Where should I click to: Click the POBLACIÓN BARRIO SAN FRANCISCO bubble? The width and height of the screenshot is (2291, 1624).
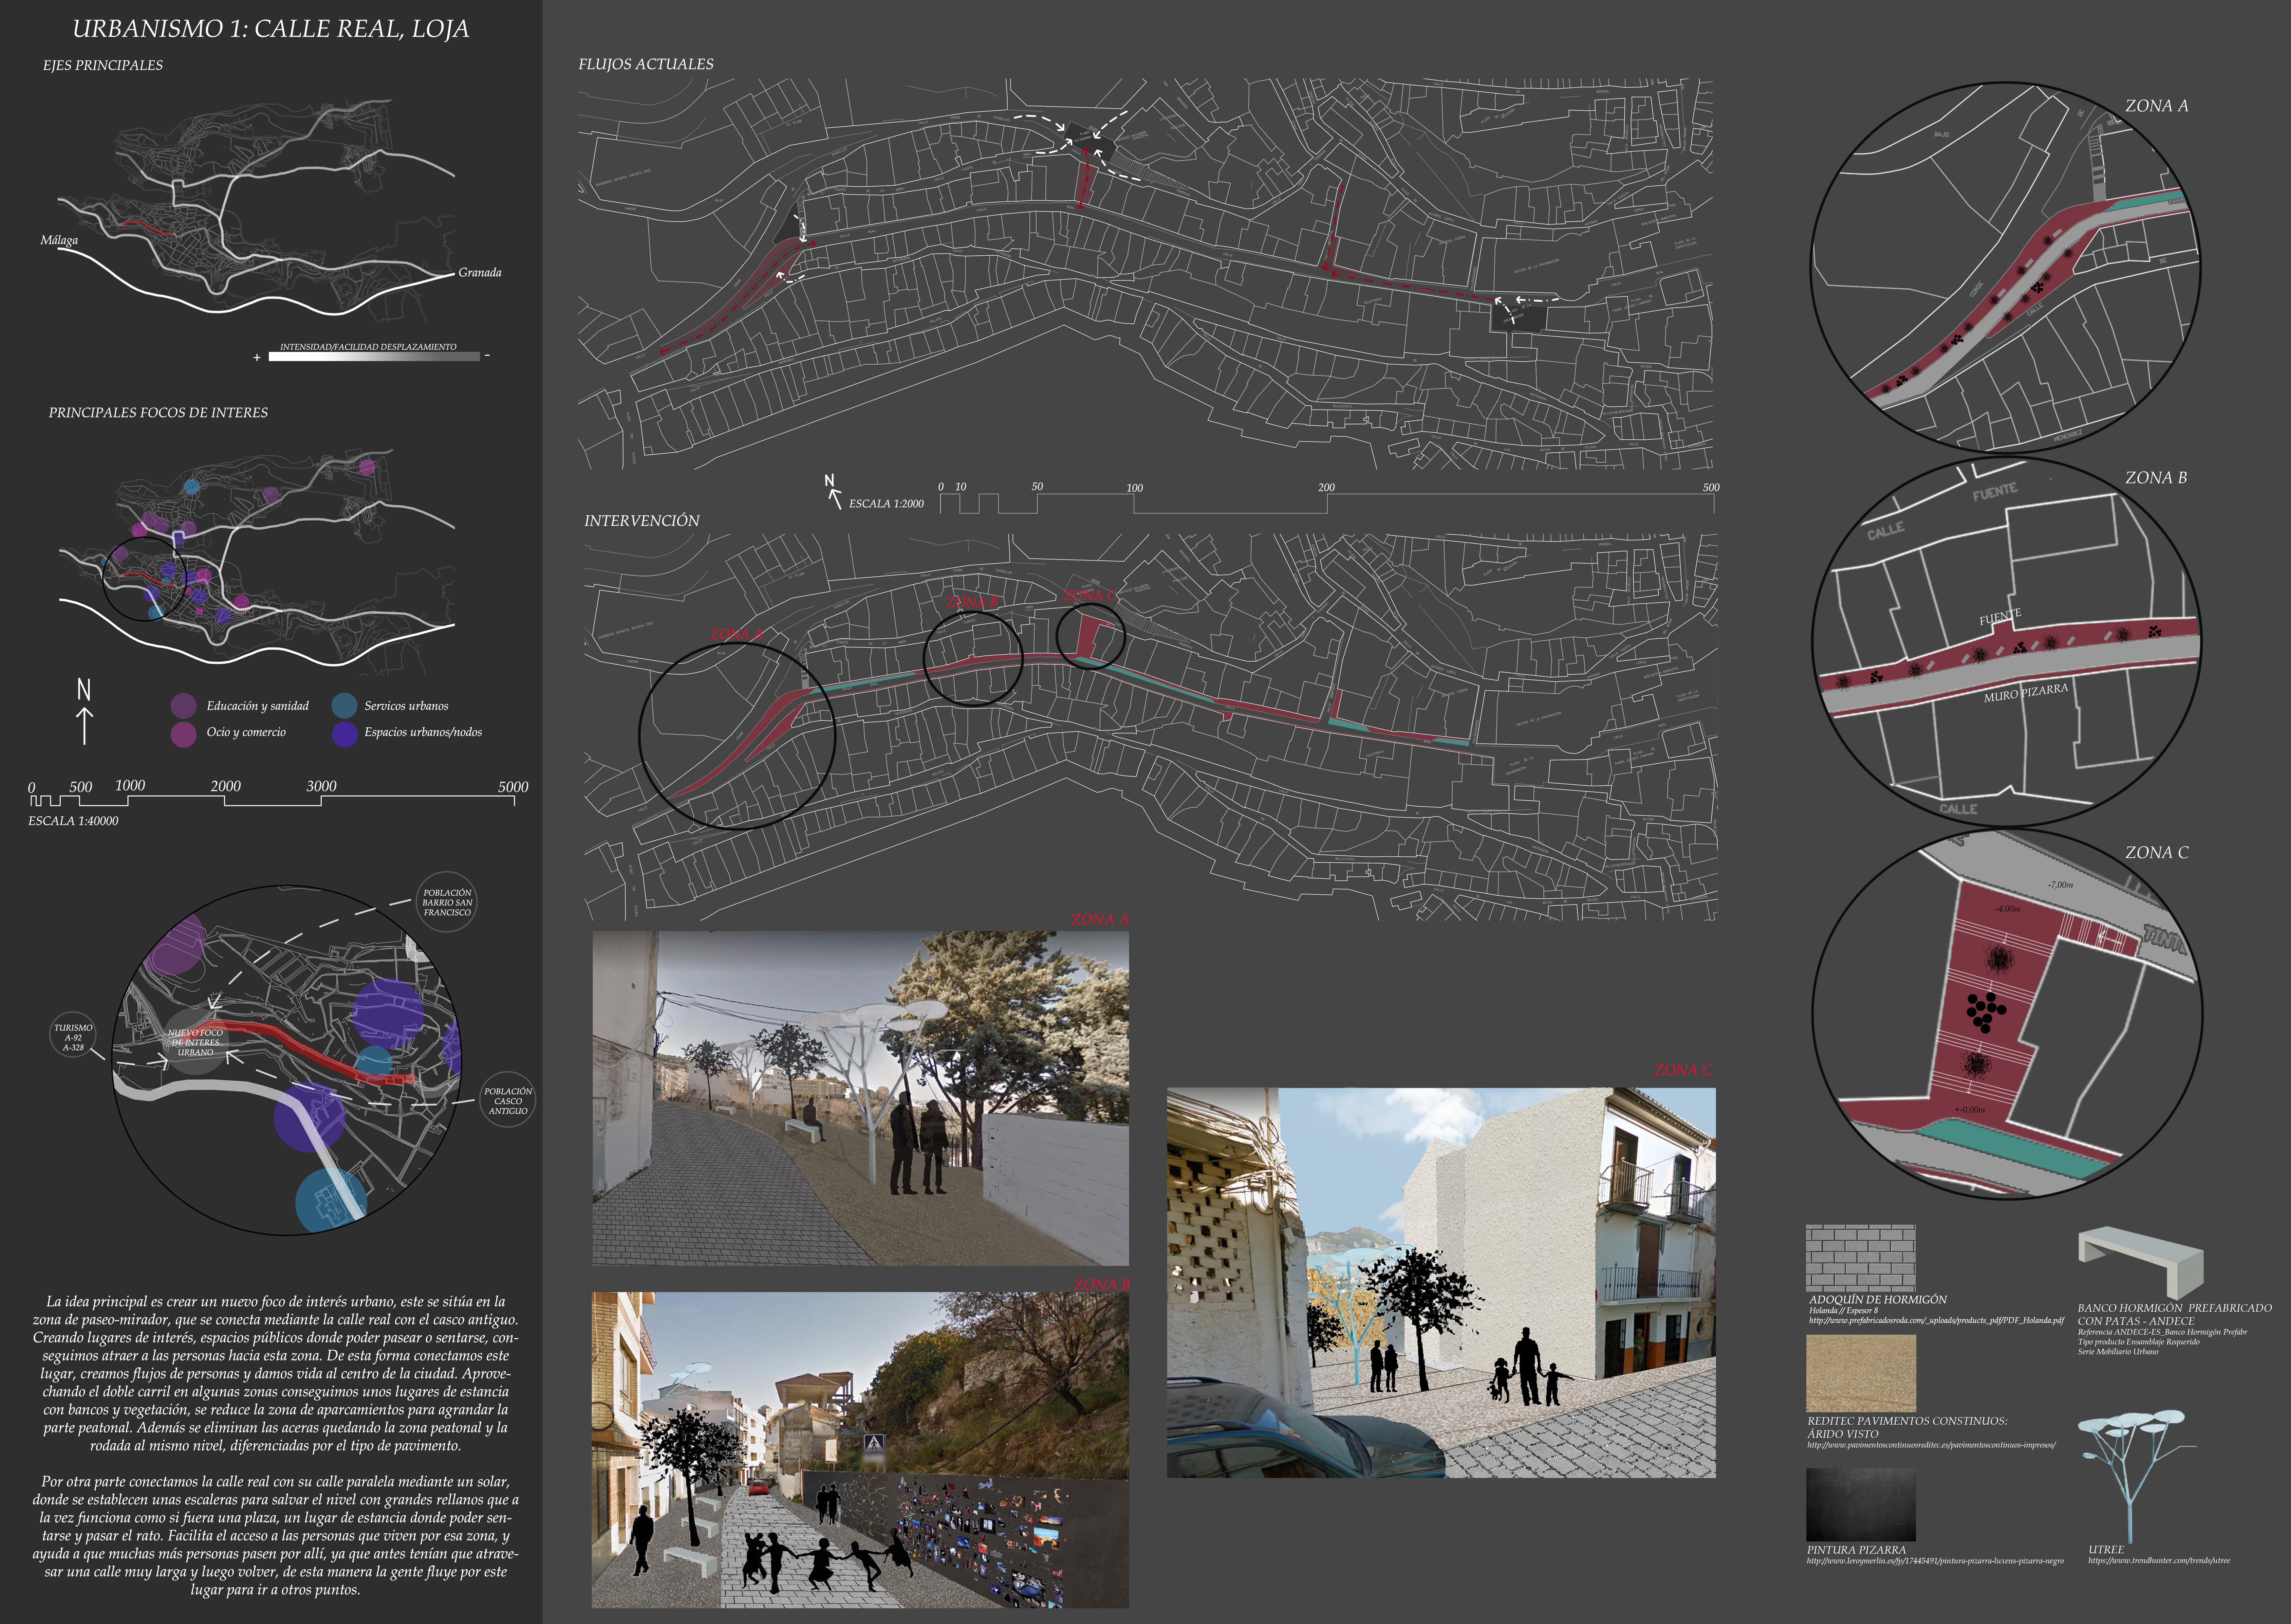point(446,902)
